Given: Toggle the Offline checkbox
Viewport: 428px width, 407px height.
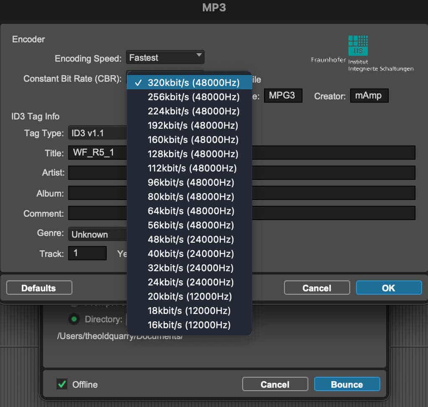Looking at the screenshot, I should point(62,384).
